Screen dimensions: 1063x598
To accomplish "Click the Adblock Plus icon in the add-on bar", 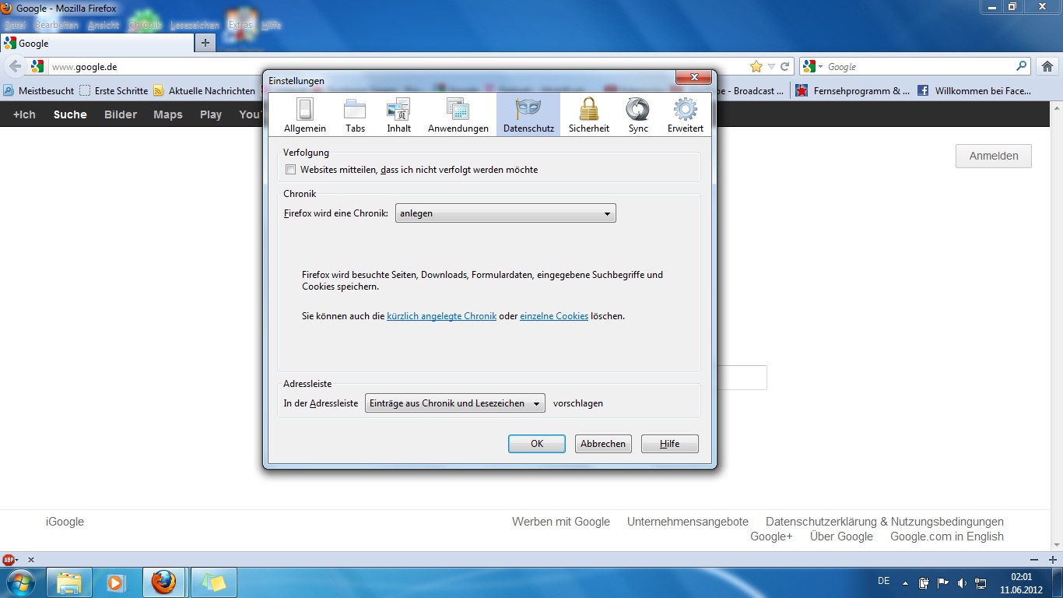I will [x=9, y=560].
